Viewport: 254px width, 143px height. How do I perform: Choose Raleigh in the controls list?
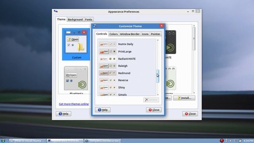coord(127,66)
